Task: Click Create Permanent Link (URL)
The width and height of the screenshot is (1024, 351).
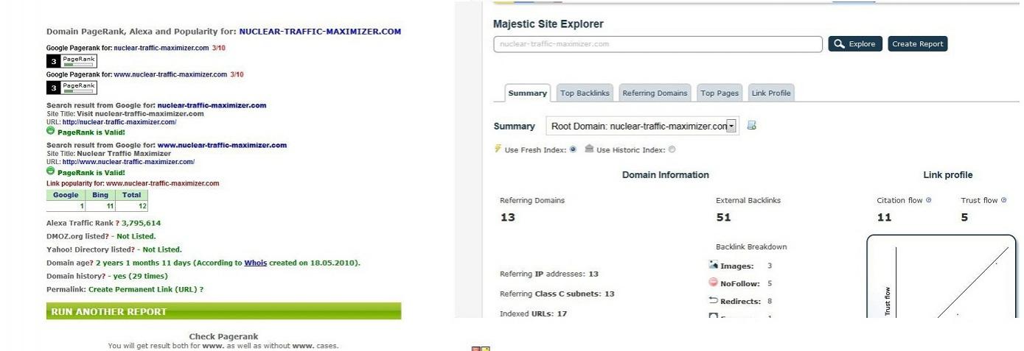Action: coord(142,289)
